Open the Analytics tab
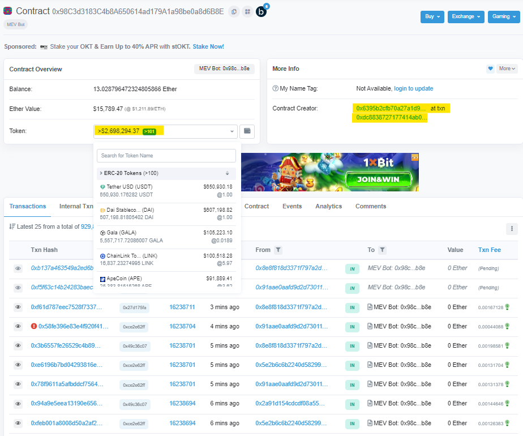523x436 pixels. pos(328,207)
